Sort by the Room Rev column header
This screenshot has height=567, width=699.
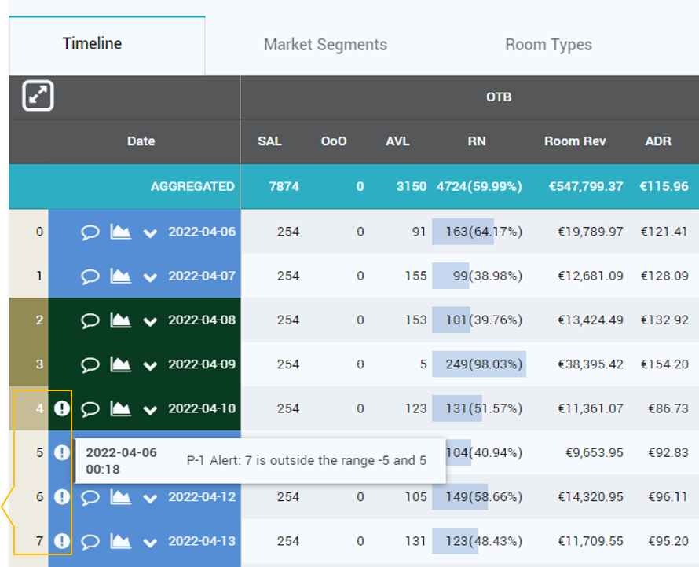tap(575, 141)
